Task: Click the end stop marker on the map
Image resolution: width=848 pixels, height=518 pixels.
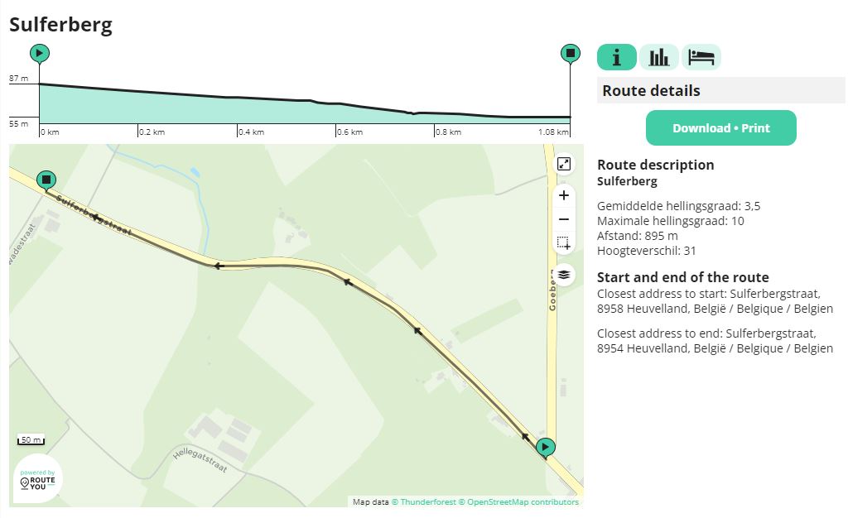Action: pyautogui.click(x=46, y=180)
